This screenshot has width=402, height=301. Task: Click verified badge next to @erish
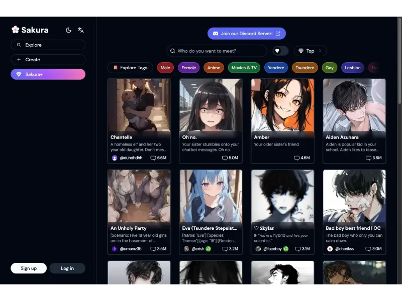[208, 249]
